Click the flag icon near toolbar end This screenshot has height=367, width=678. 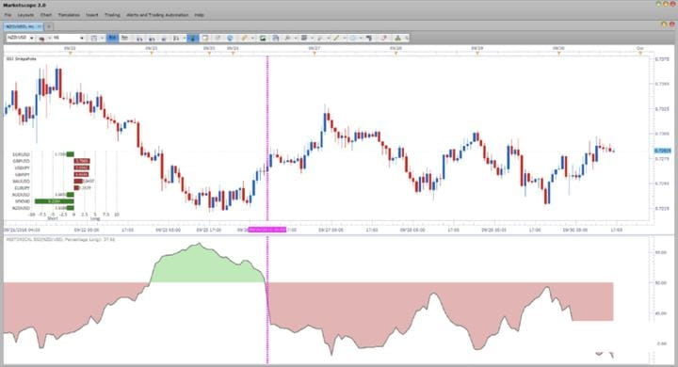pyautogui.click(x=369, y=38)
